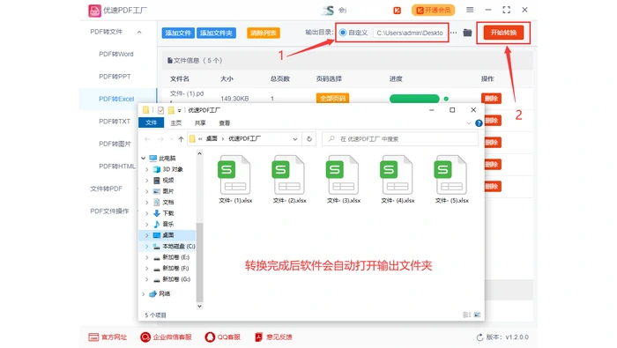Screen dimensions: 617x348
Task: Open 企业微信客服 in footer
Action: (x=166, y=337)
